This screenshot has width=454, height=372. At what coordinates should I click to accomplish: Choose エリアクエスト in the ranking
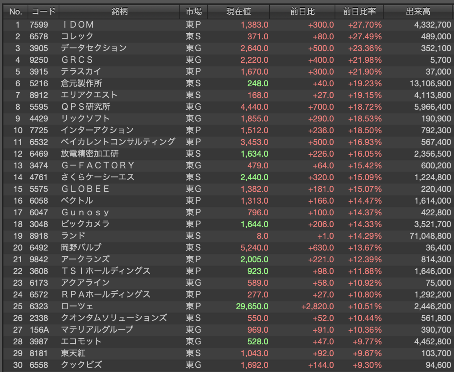pyautogui.click(x=89, y=95)
